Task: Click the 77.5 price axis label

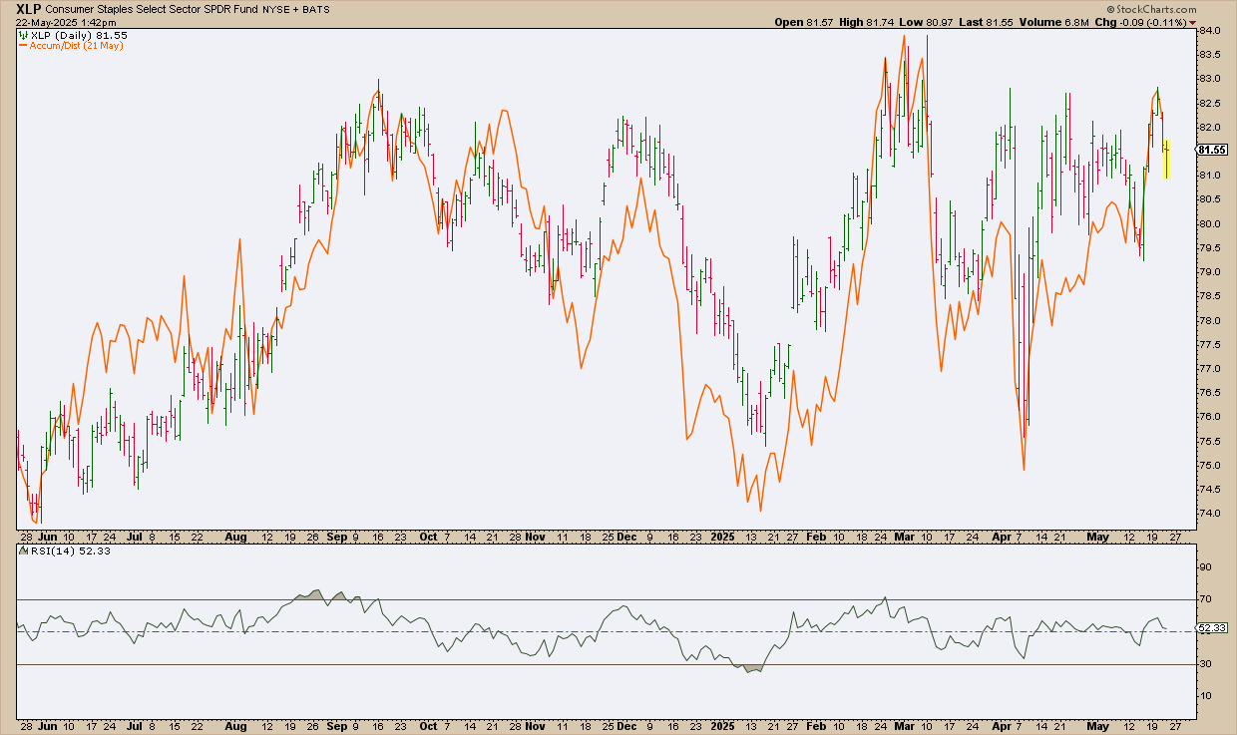Action: (x=1209, y=344)
